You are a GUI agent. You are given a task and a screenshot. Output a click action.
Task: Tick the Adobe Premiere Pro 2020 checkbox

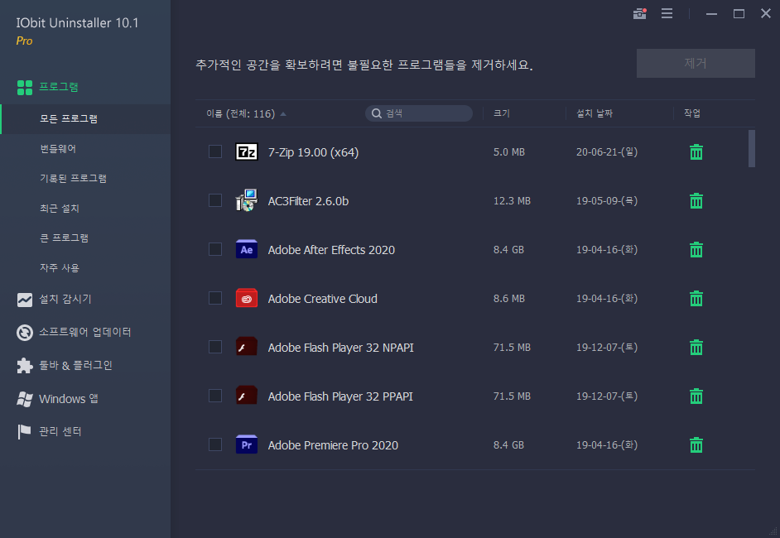pos(215,444)
